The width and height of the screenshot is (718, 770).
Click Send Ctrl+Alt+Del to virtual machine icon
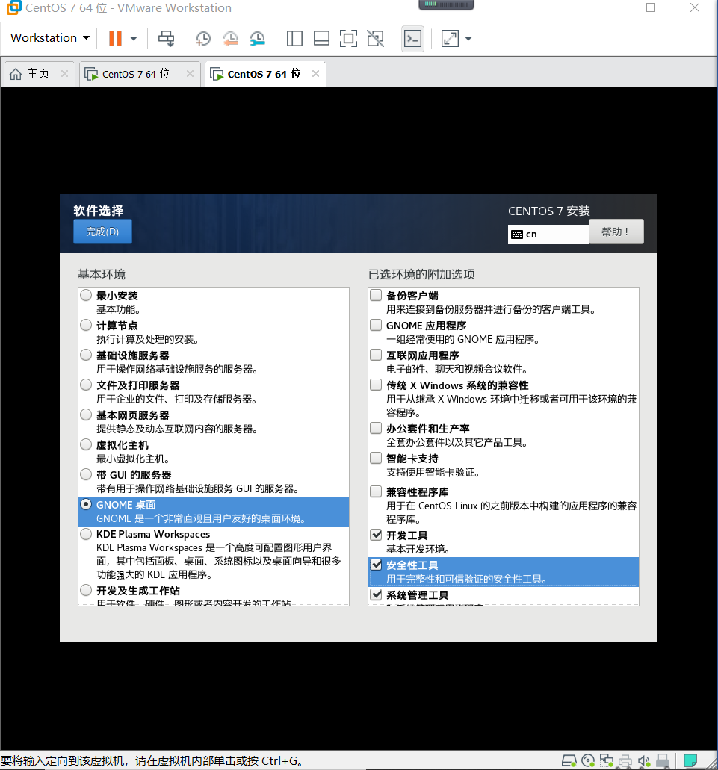pyautogui.click(x=166, y=38)
